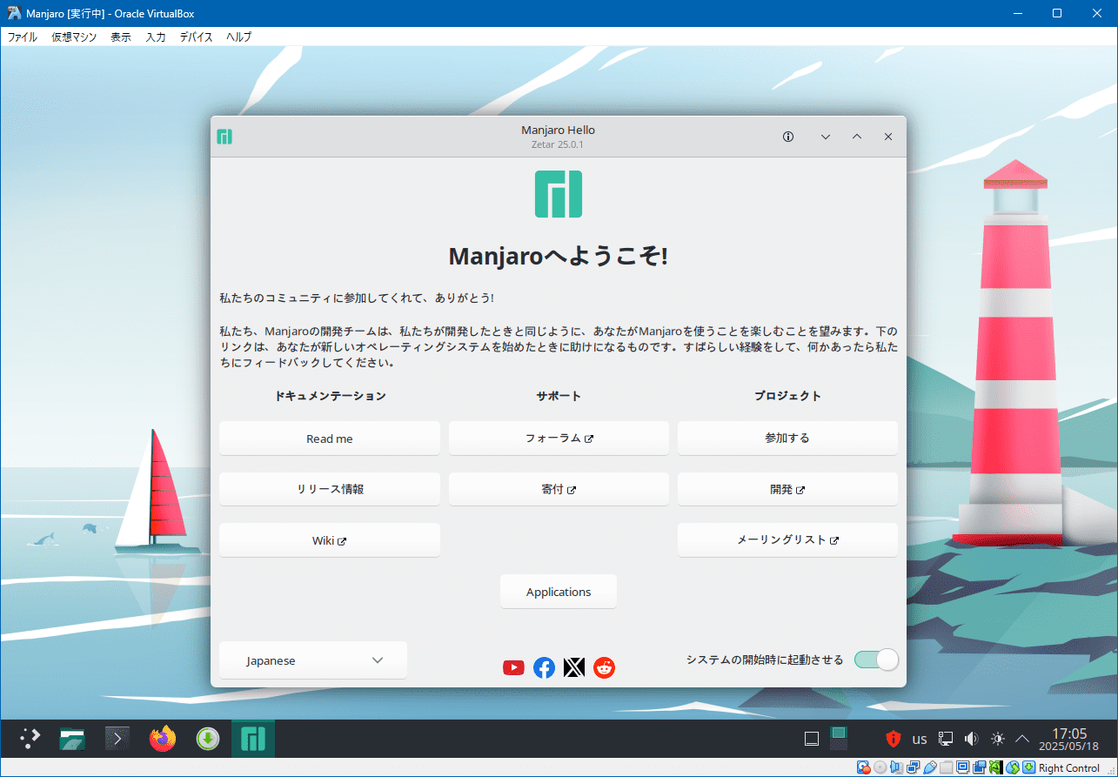This screenshot has width=1118, height=777.
Task: Click the Applications button
Action: coord(559,592)
